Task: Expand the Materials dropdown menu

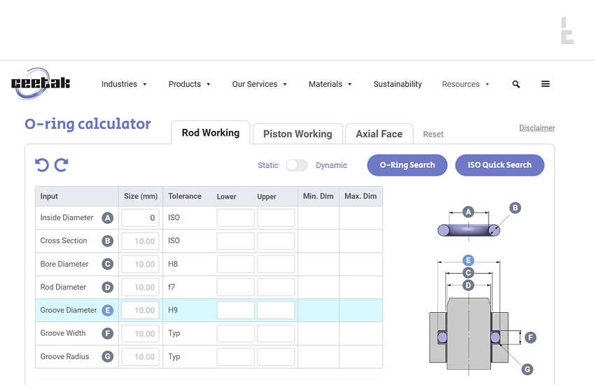Action: tap(330, 84)
